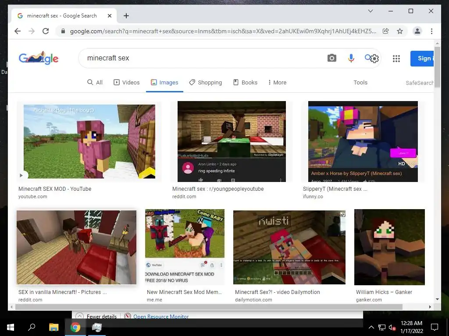This screenshot has width=449, height=336.
Task: Open the dailymotion.com source link
Action: click(253, 300)
